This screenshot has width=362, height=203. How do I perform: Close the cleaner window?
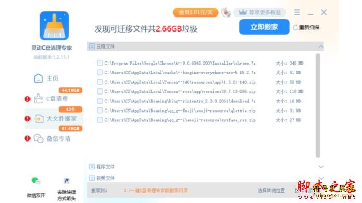pos(324,12)
